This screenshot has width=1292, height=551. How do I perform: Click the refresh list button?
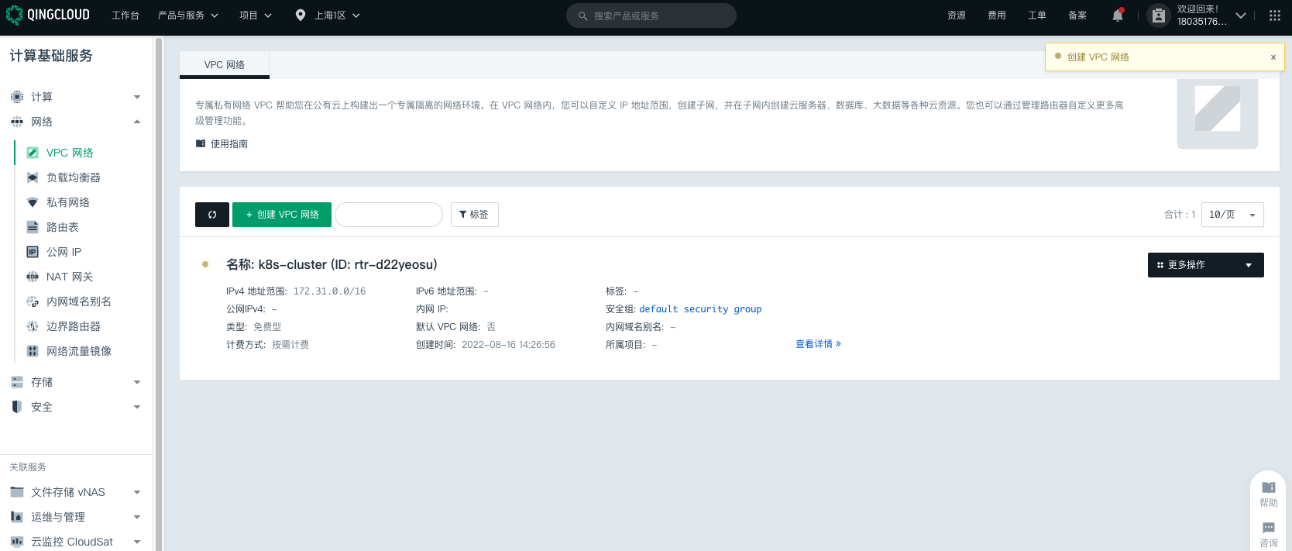pyautogui.click(x=212, y=215)
